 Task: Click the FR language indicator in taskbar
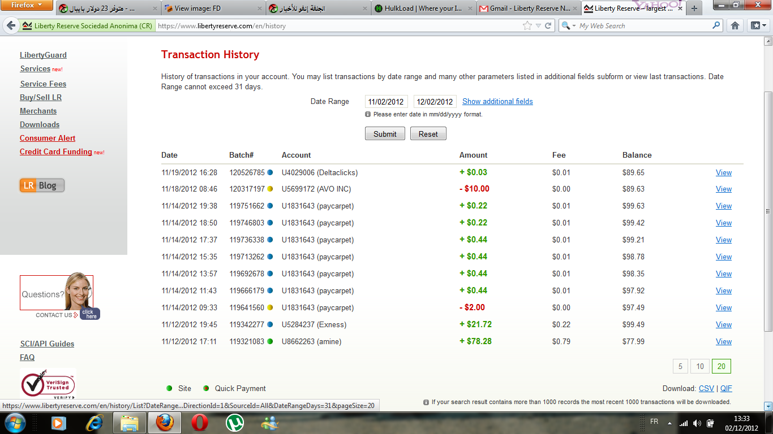(654, 422)
